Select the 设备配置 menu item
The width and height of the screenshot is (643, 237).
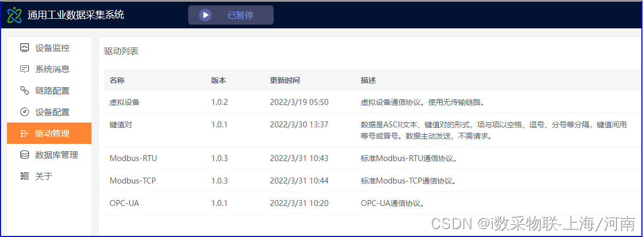[49, 112]
